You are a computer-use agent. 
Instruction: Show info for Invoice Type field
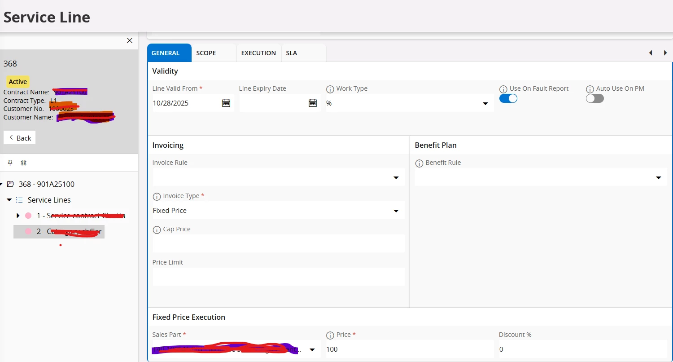click(157, 196)
